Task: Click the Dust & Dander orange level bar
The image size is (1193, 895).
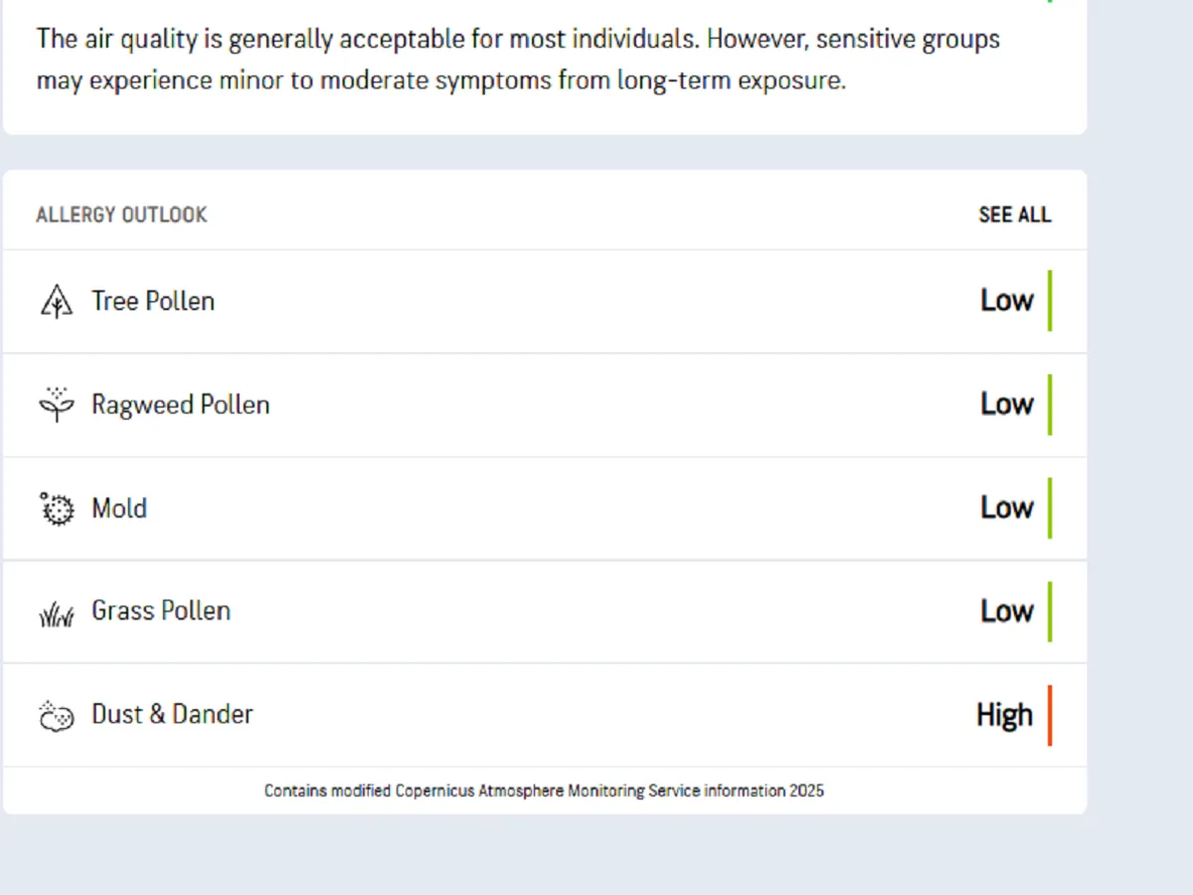Action: point(1050,715)
